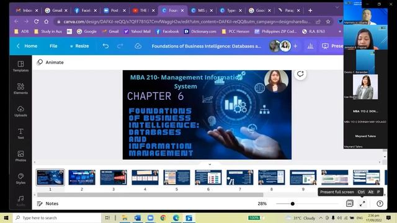
Task: Open the help question mark icon
Action: [x=380, y=204]
